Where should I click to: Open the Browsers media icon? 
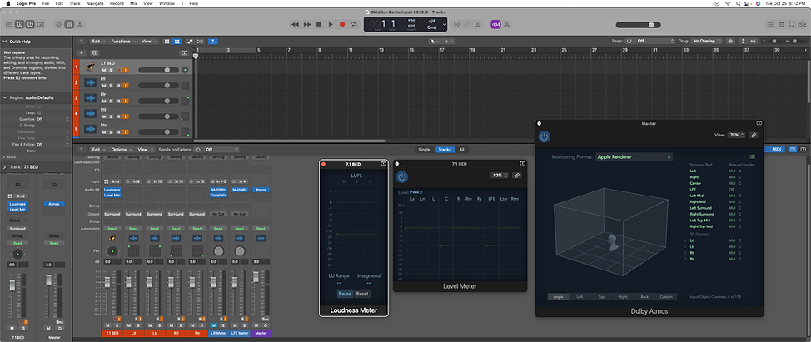pos(802,24)
